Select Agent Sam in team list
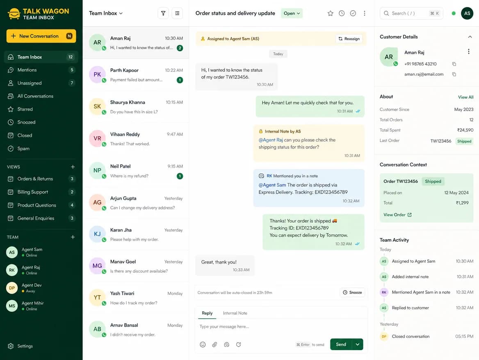479x360 pixels. [x=41, y=252]
